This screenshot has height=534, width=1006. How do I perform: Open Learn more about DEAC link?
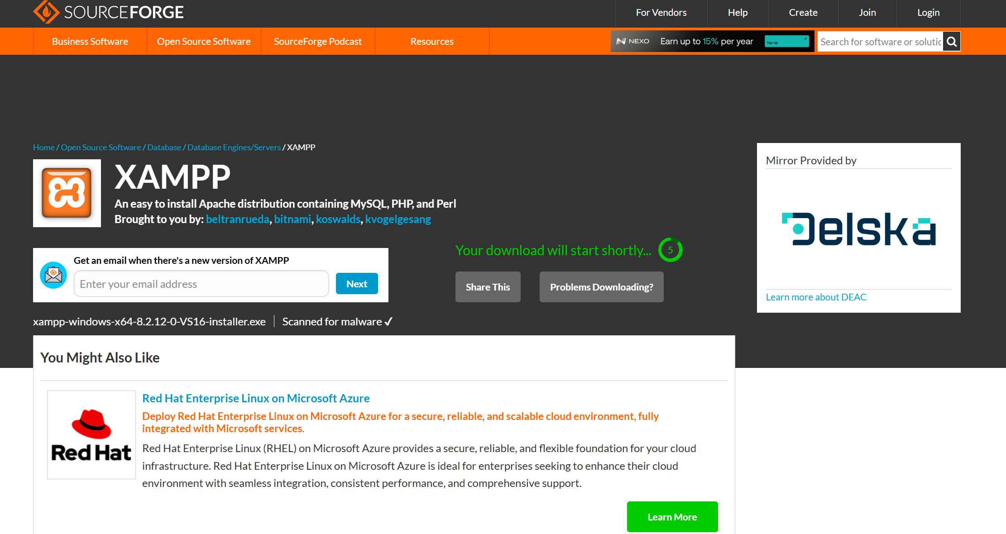pos(816,297)
